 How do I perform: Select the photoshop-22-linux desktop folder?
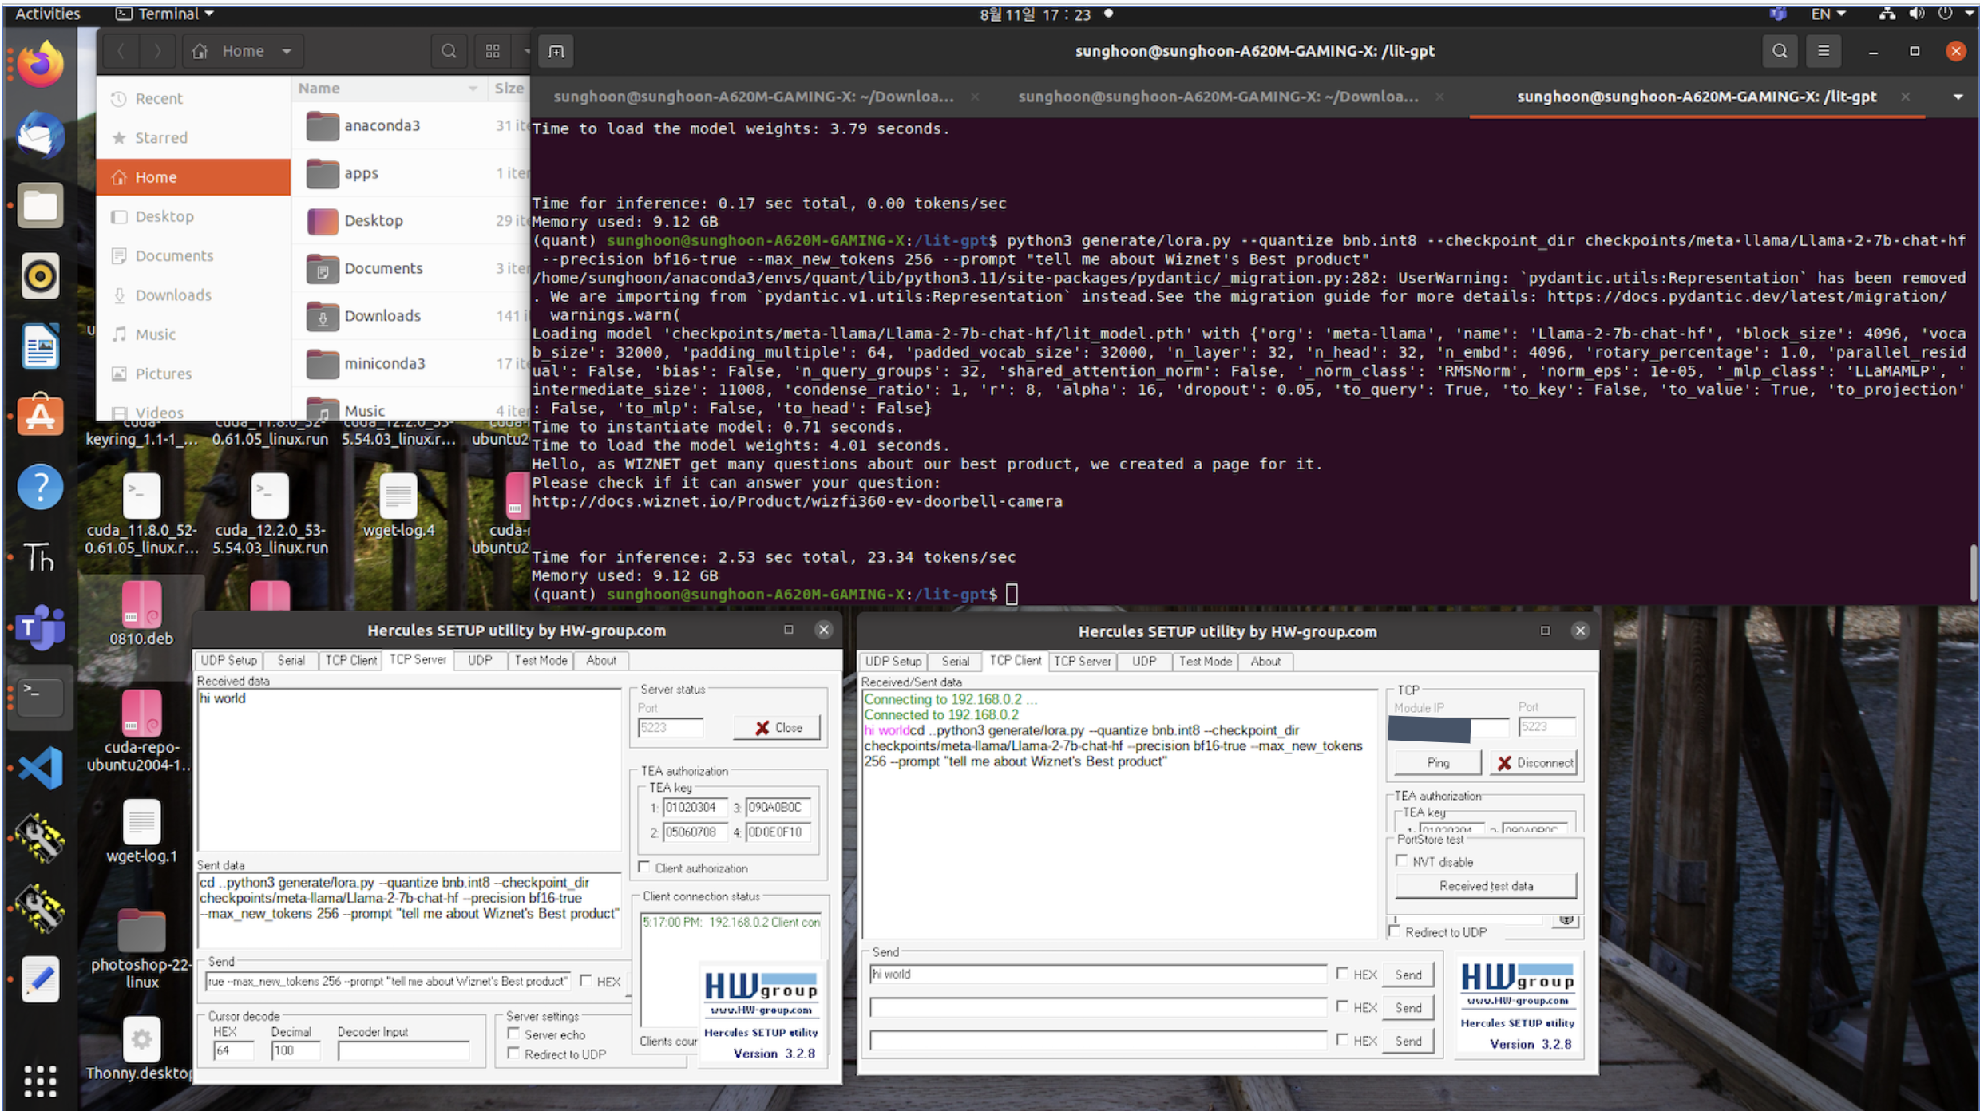(141, 948)
